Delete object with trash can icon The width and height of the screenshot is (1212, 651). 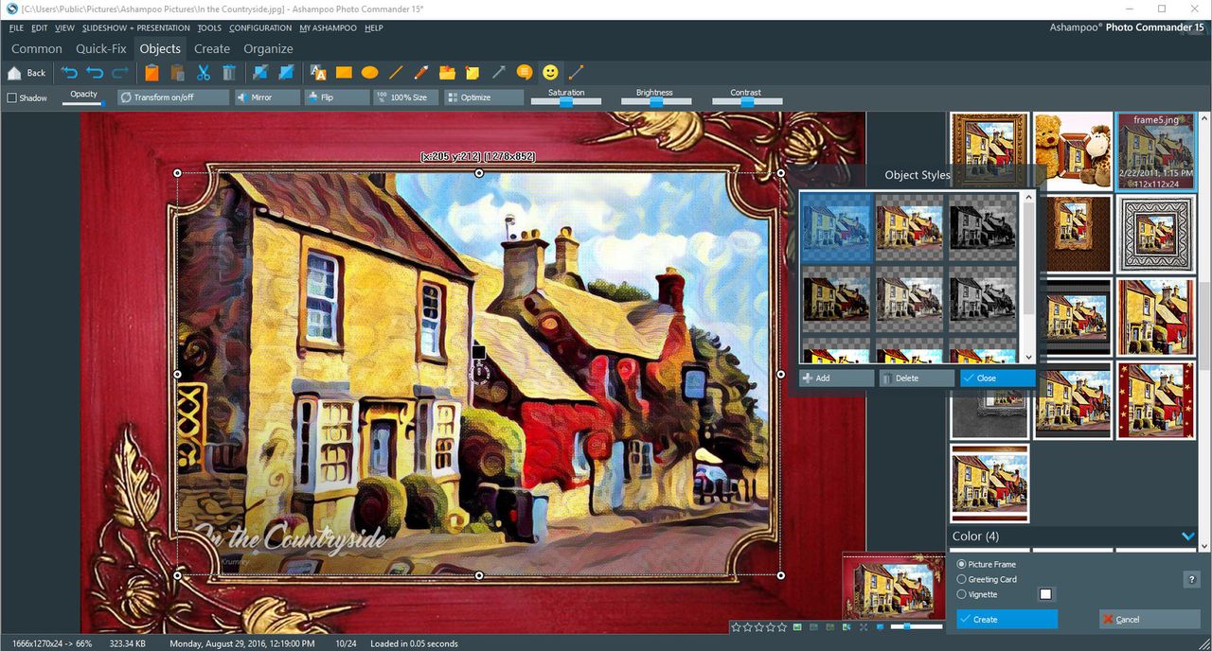(x=229, y=73)
